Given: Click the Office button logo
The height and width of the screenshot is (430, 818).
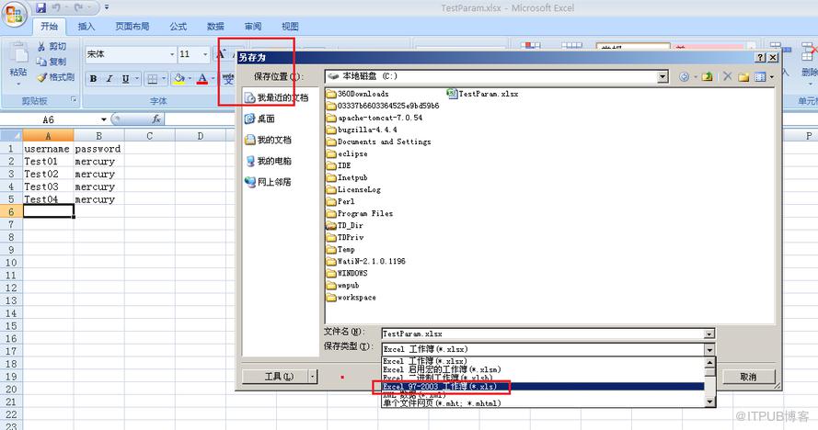Looking at the screenshot, I should click(x=14, y=14).
